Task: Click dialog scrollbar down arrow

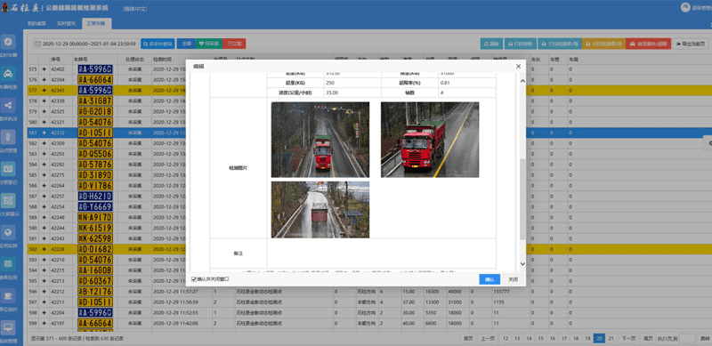Action: click(x=522, y=264)
